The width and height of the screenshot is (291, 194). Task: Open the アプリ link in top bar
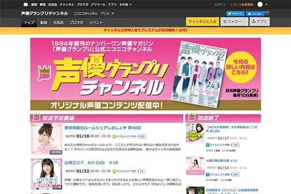(x=112, y=4)
